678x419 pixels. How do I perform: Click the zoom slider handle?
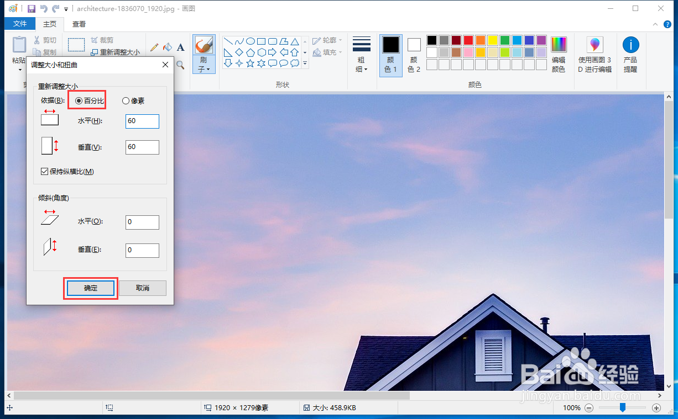pyautogui.click(x=623, y=407)
